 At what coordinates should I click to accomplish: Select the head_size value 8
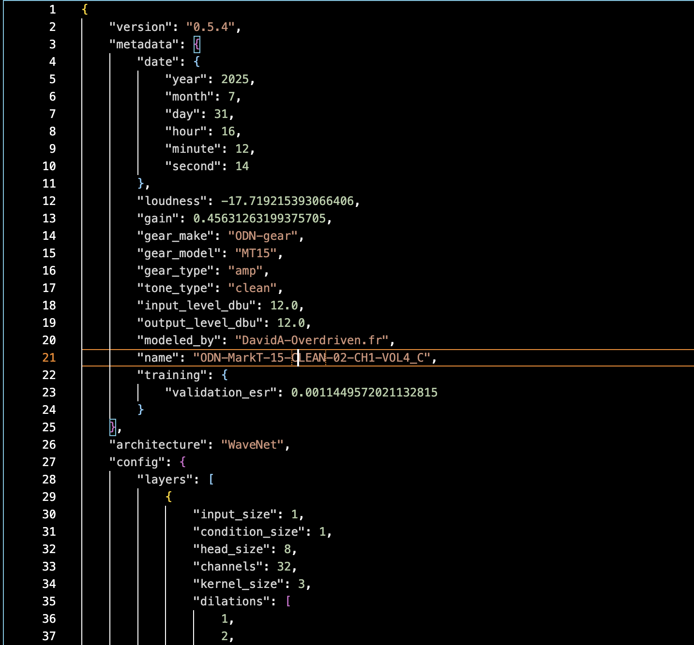pos(287,549)
